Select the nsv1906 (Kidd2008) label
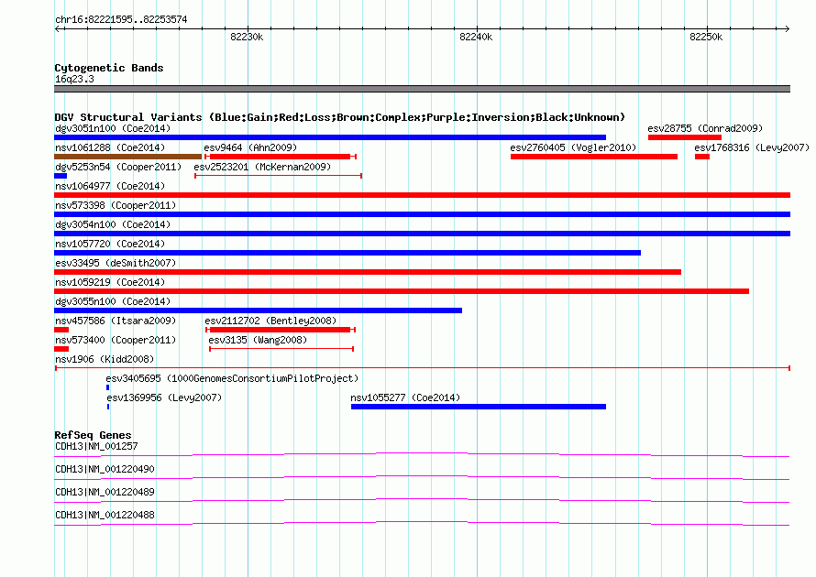The width and height of the screenshot is (816, 577). (105, 359)
